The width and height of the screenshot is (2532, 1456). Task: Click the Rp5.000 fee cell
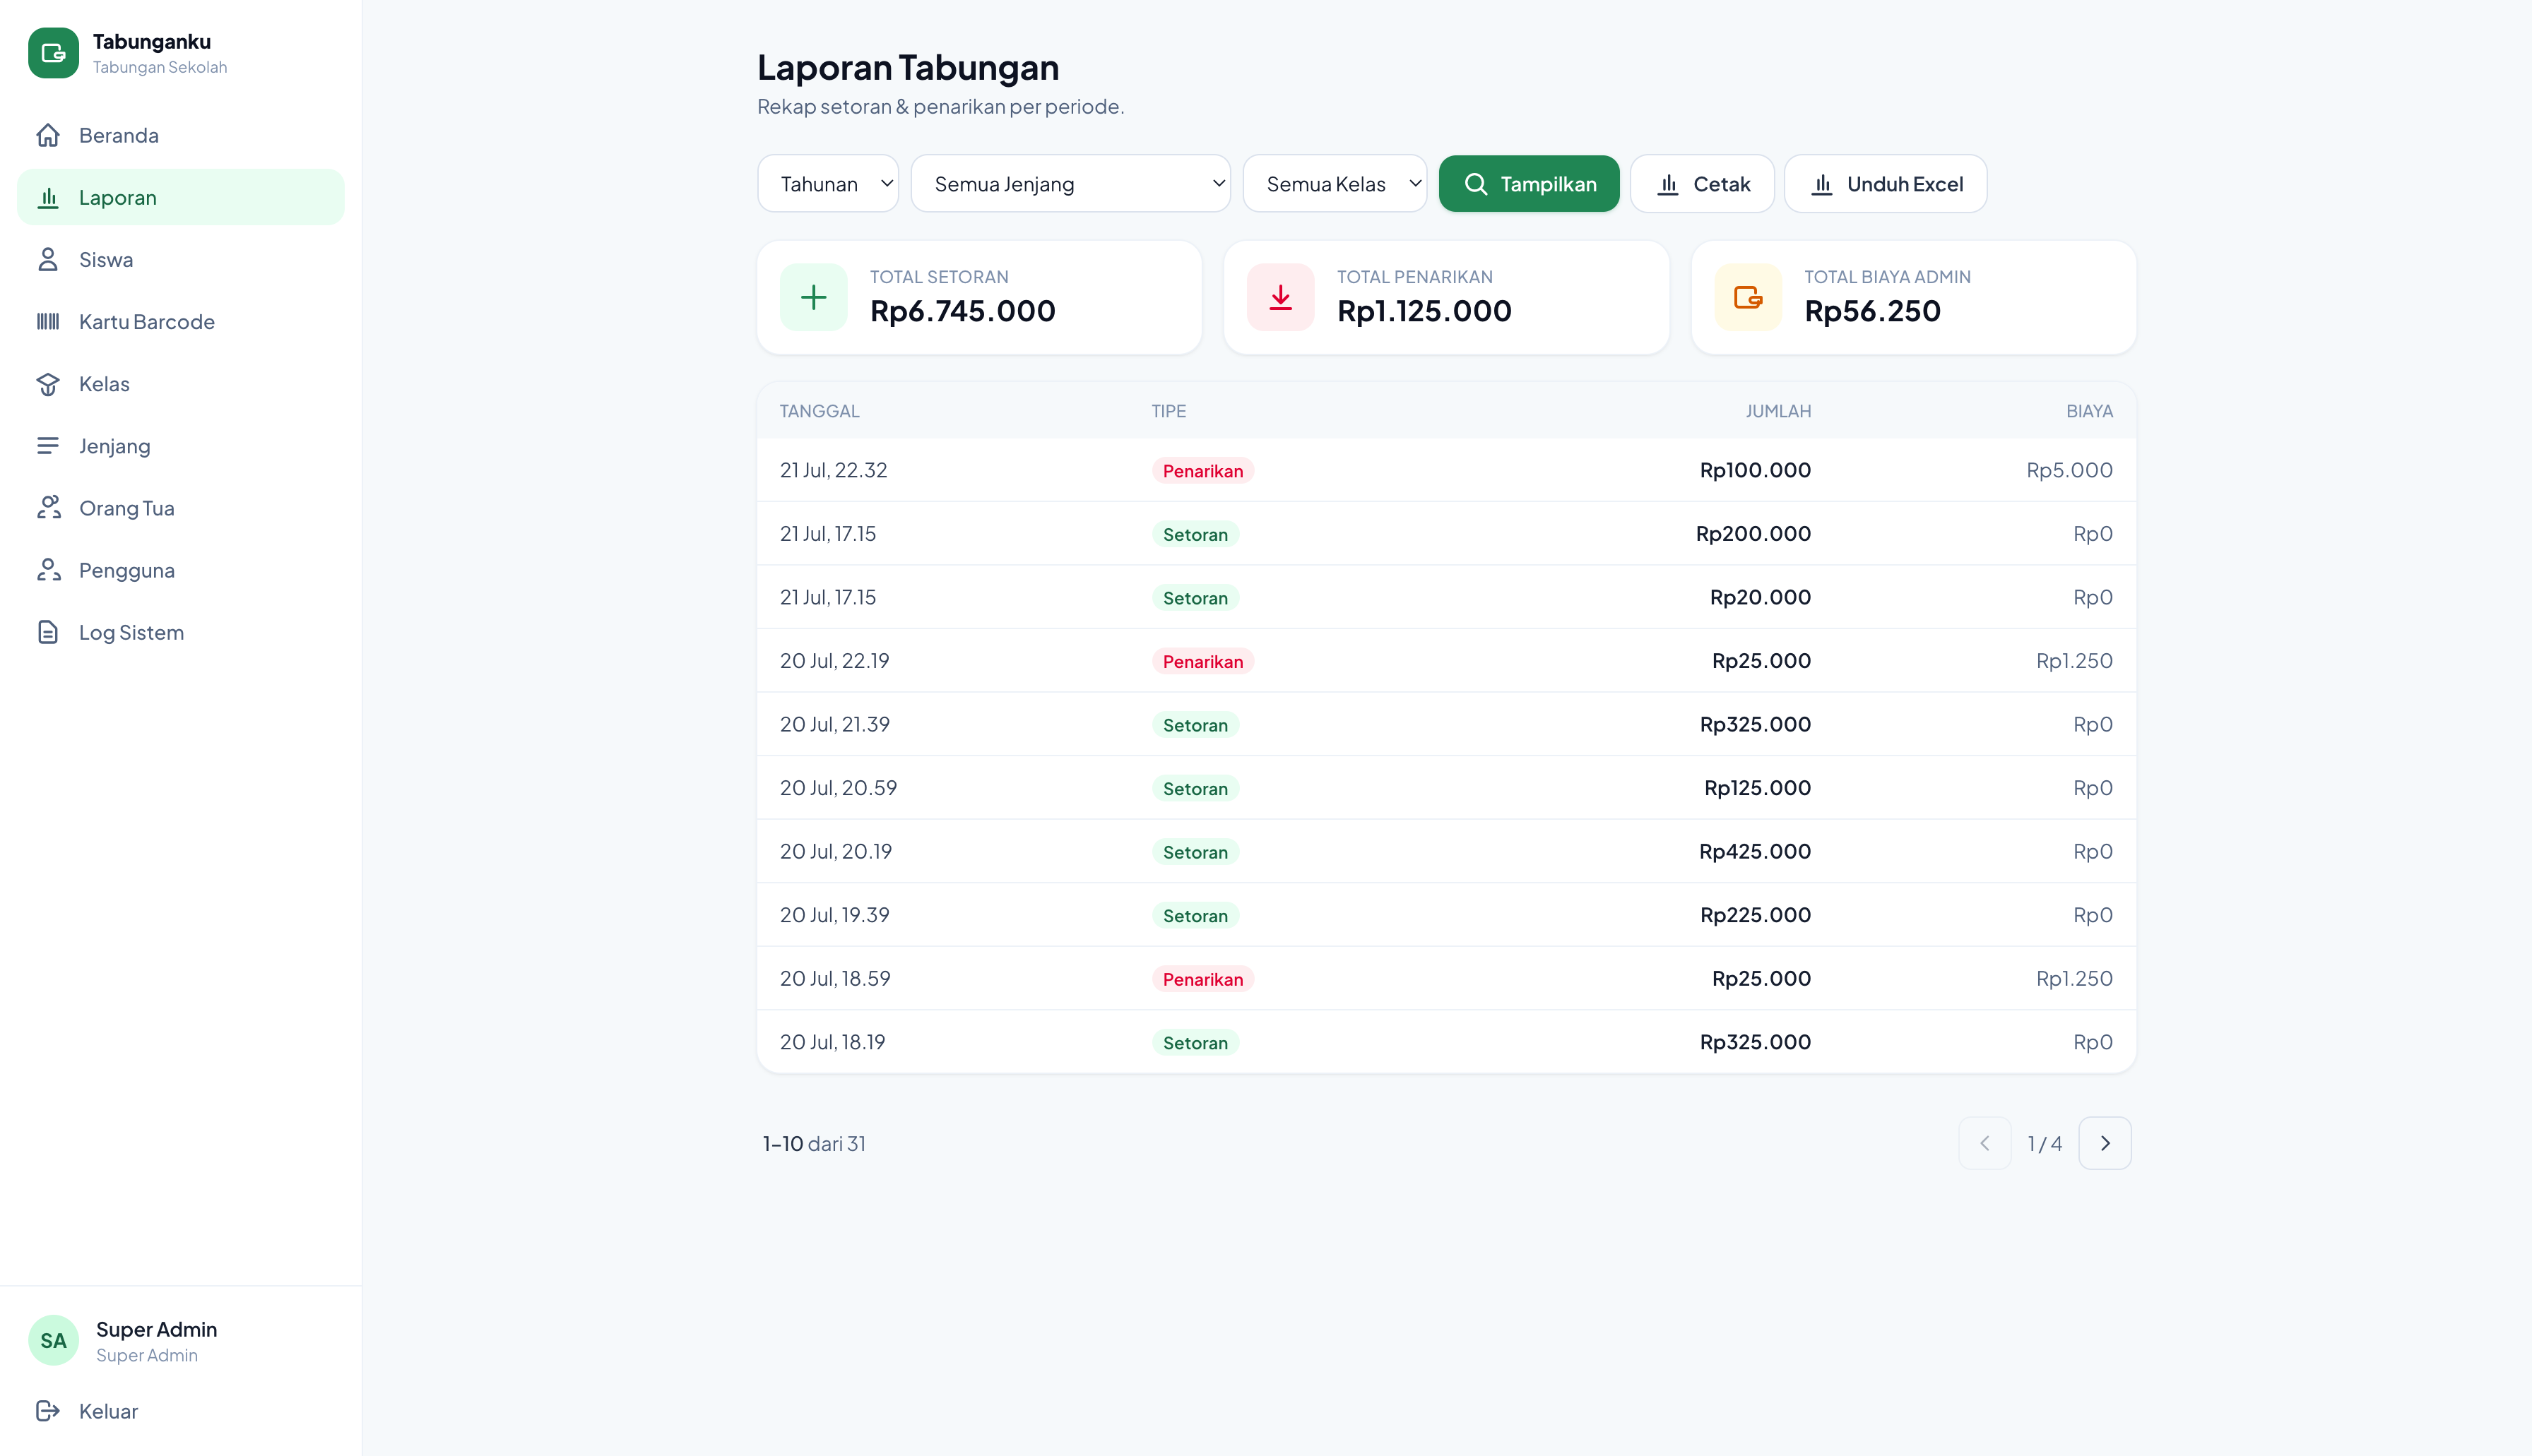click(x=2069, y=470)
